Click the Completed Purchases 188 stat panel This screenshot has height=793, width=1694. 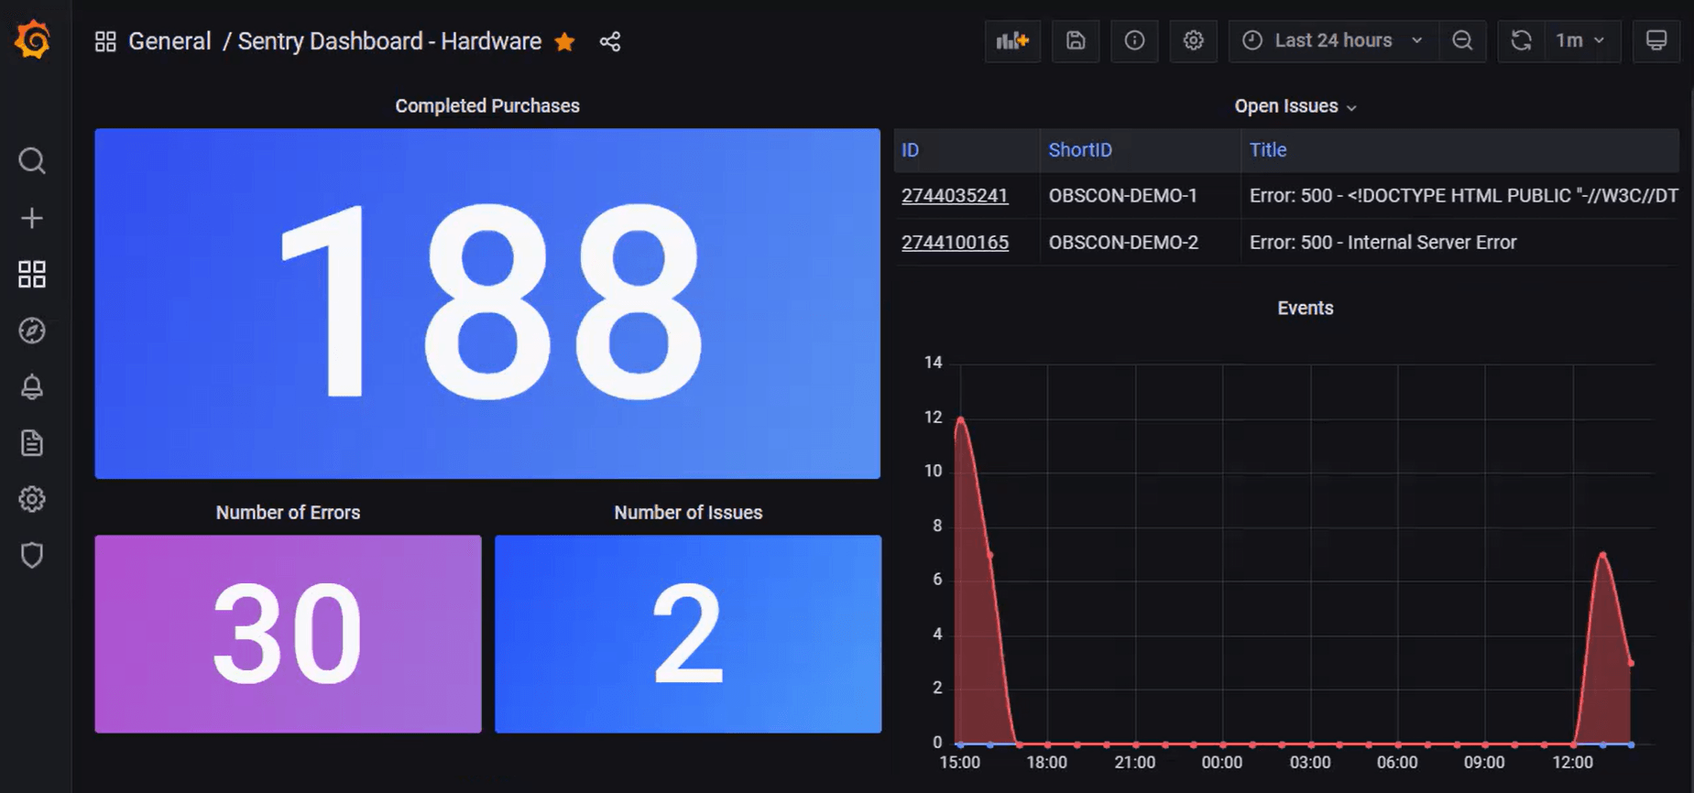[487, 303]
